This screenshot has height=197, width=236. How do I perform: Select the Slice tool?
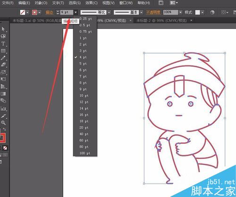pyautogui.click(x=3, y=116)
